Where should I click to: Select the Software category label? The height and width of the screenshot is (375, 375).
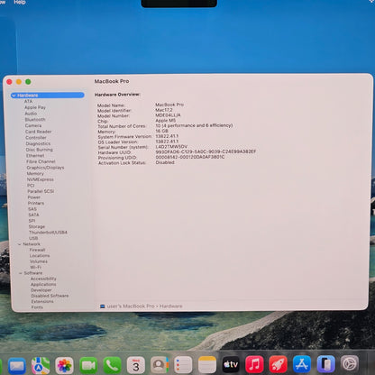(x=33, y=273)
